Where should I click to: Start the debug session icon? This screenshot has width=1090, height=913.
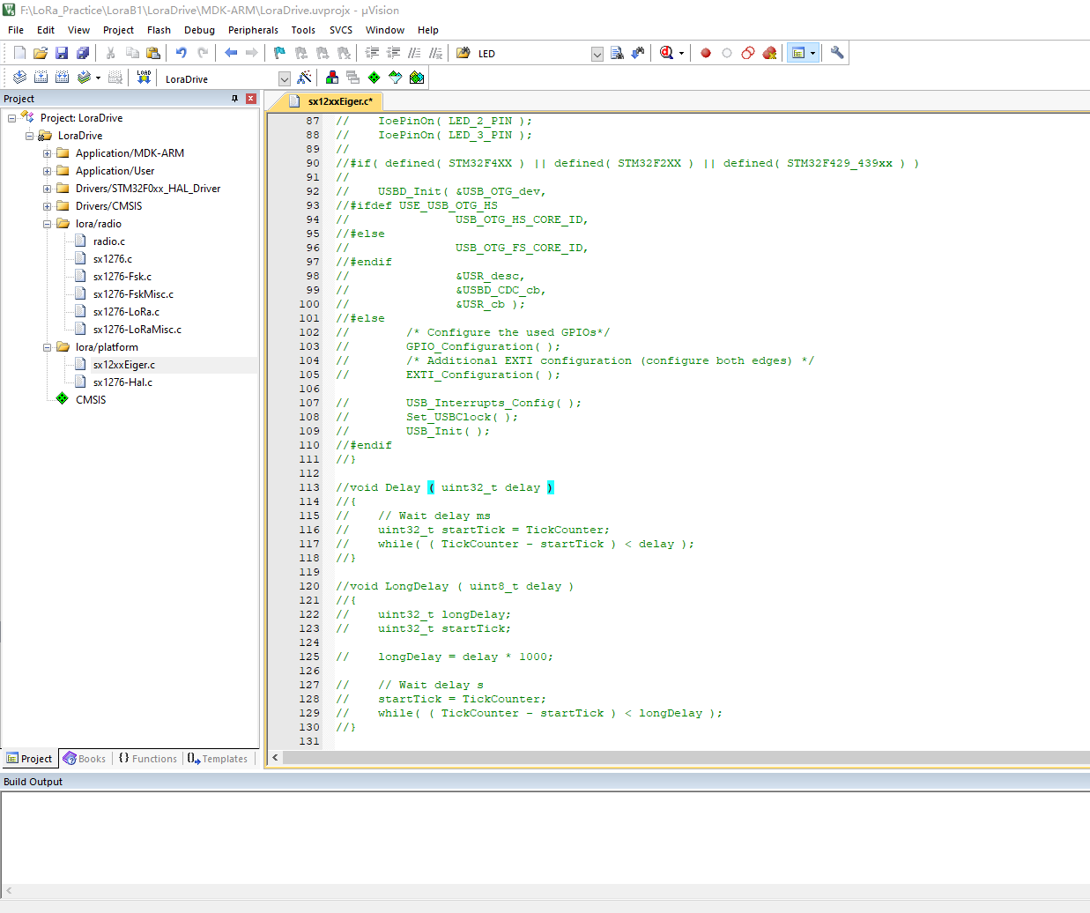[x=667, y=53]
